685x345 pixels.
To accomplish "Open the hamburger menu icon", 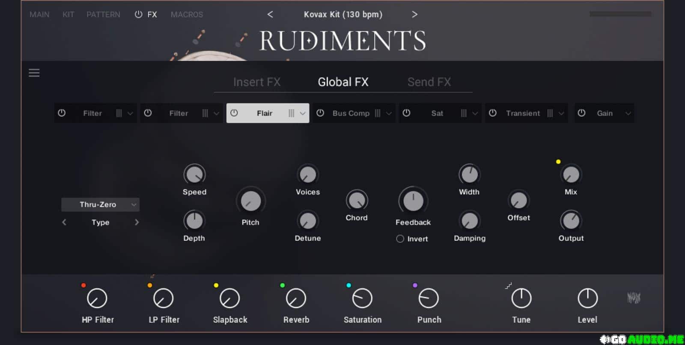I will (34, 73).
